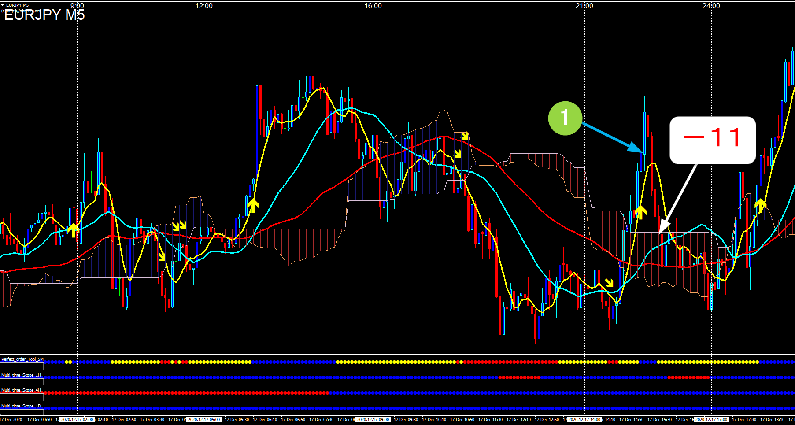This screenshot has height=425, width=795.
Task: Click the Multi_time_Scope_1H indicator label
Action: 21,375
